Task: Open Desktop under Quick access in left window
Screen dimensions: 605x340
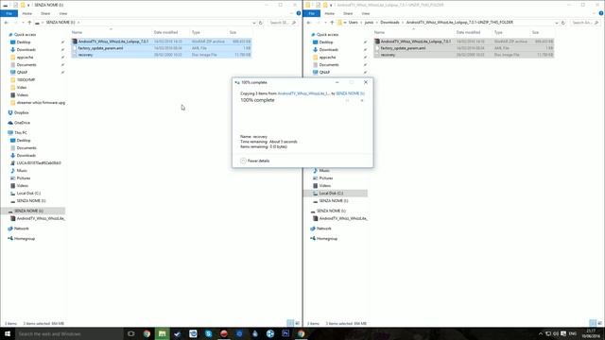Action: [23, 42]
